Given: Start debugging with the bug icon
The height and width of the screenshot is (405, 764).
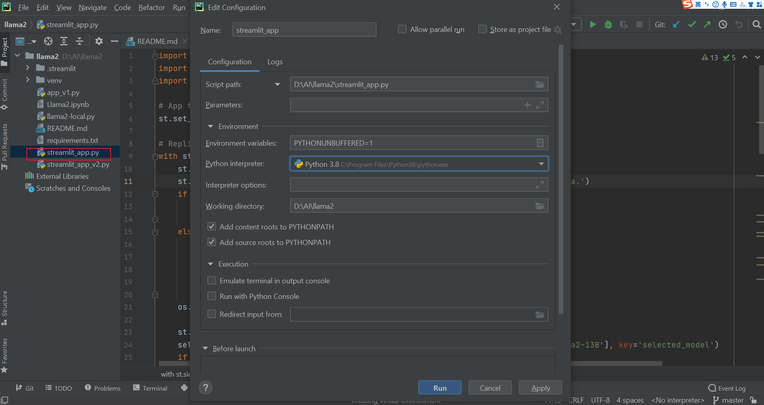Looking at the screenshot, I should point(608,25).
